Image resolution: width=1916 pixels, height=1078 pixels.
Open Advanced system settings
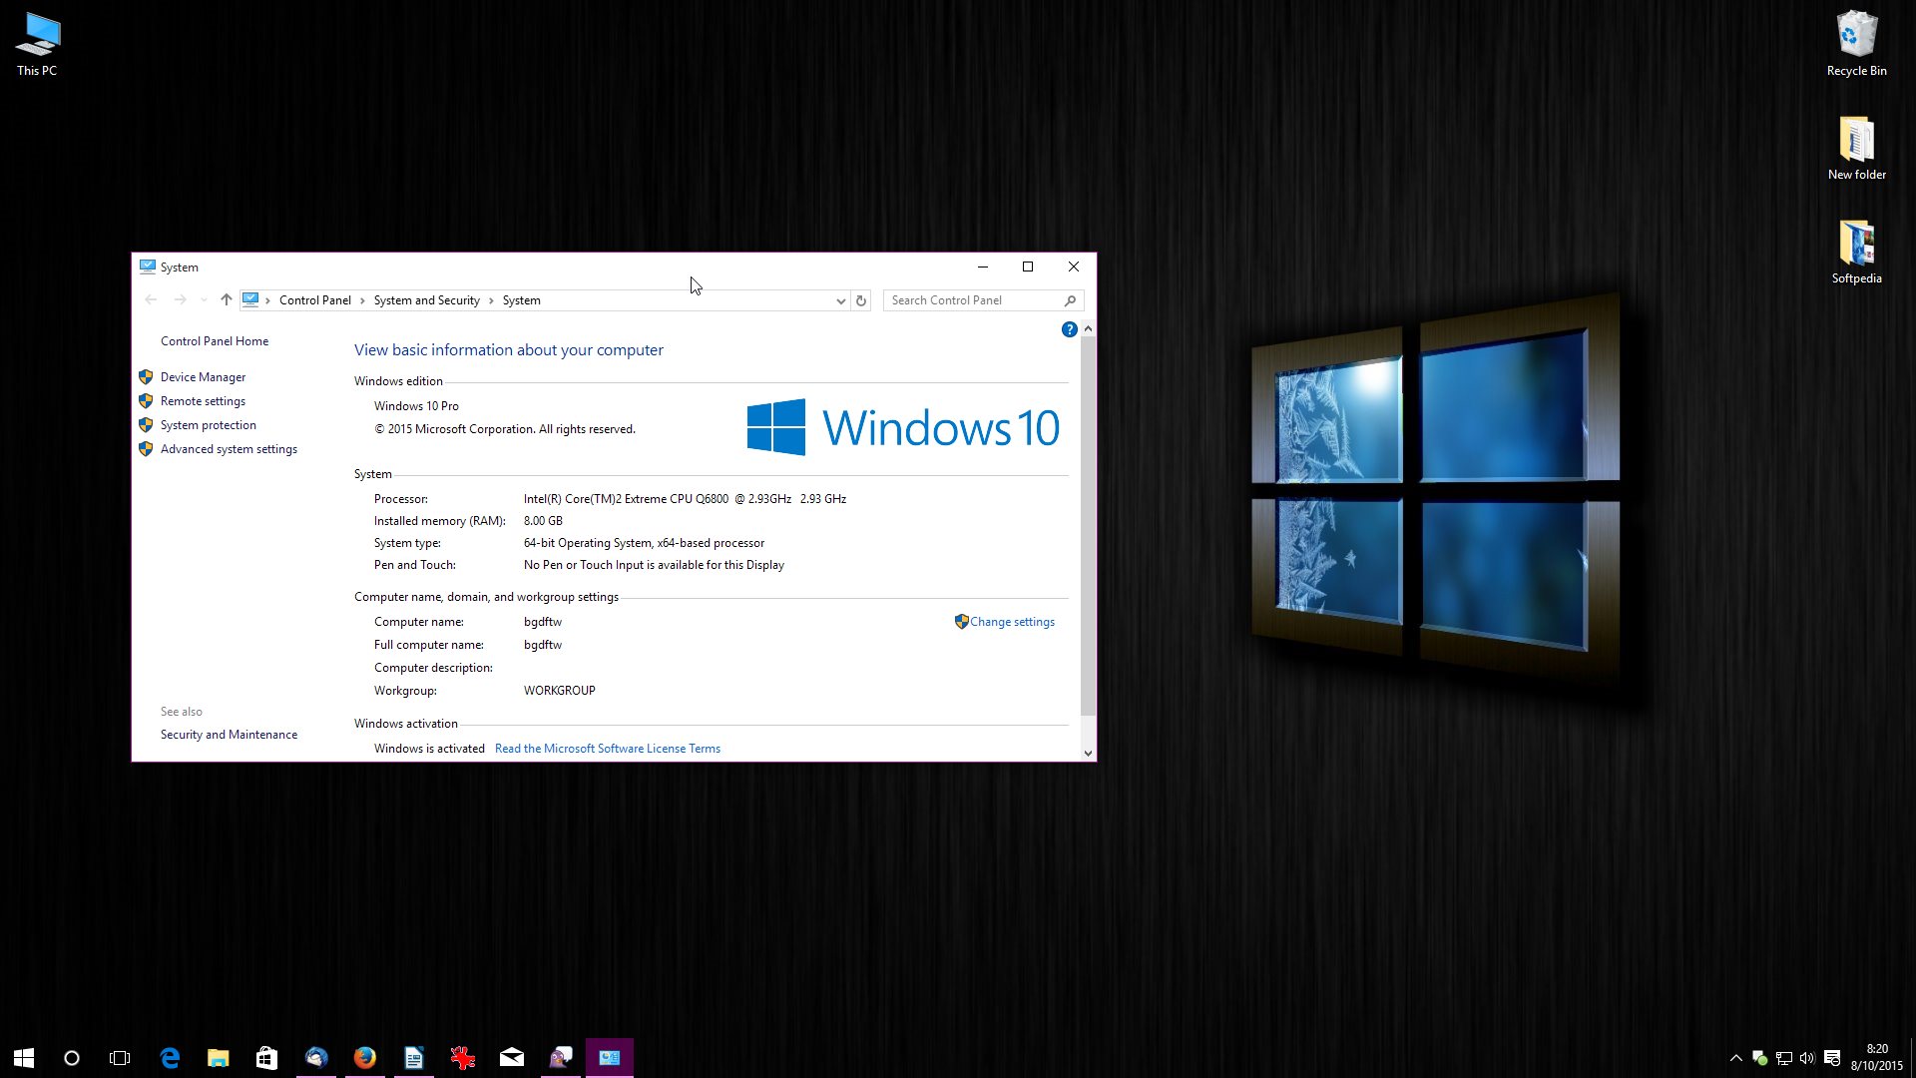click(229, 449)
